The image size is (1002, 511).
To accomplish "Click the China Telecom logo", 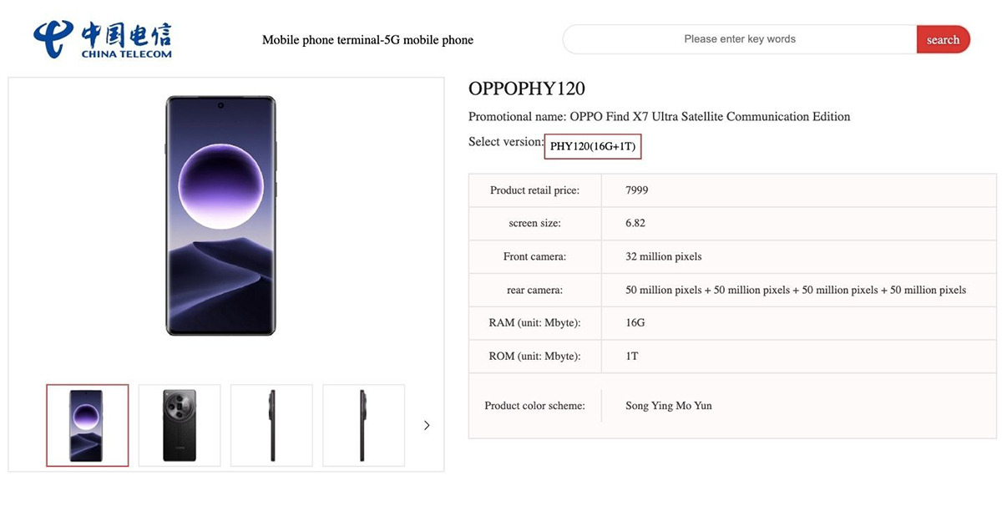I will (102, 39).
